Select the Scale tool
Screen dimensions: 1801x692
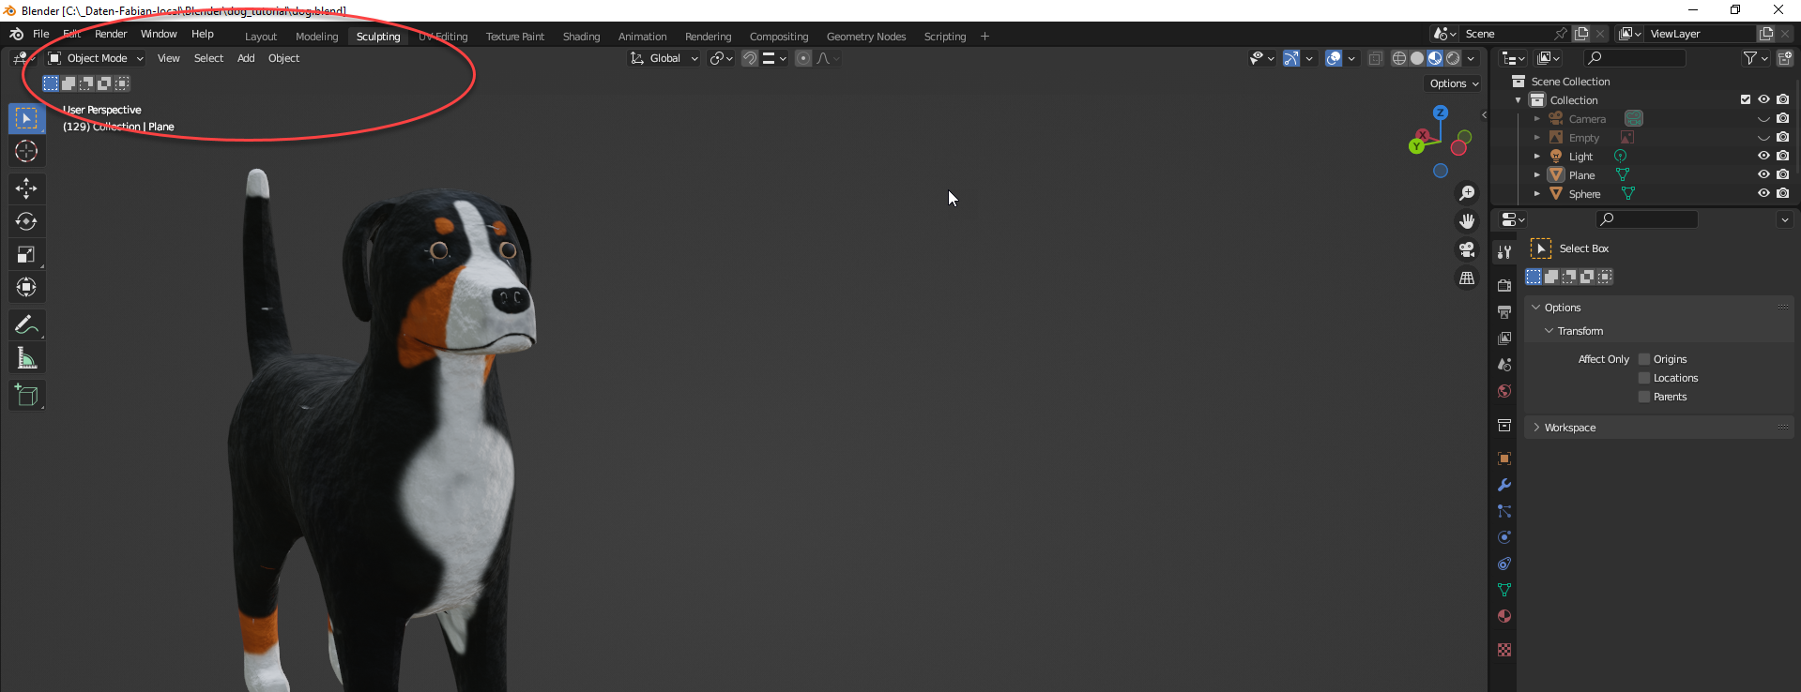[26, 254]
